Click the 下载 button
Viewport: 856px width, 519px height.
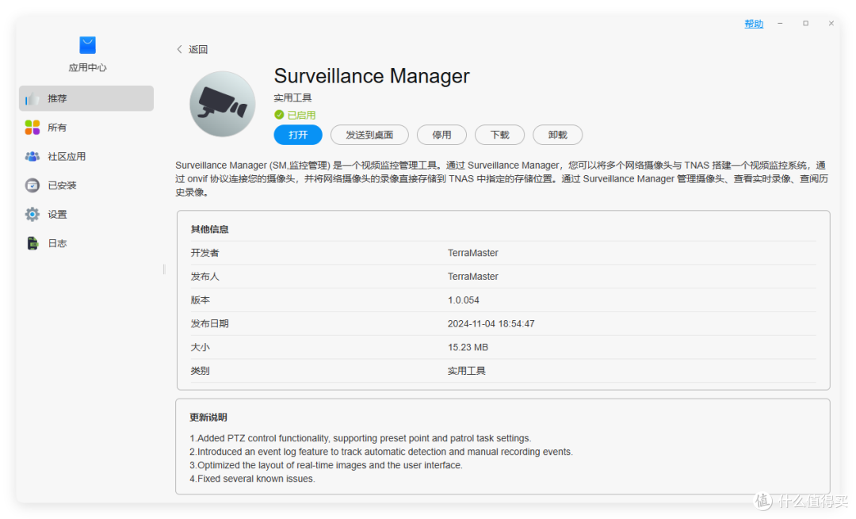pos(499,135)
